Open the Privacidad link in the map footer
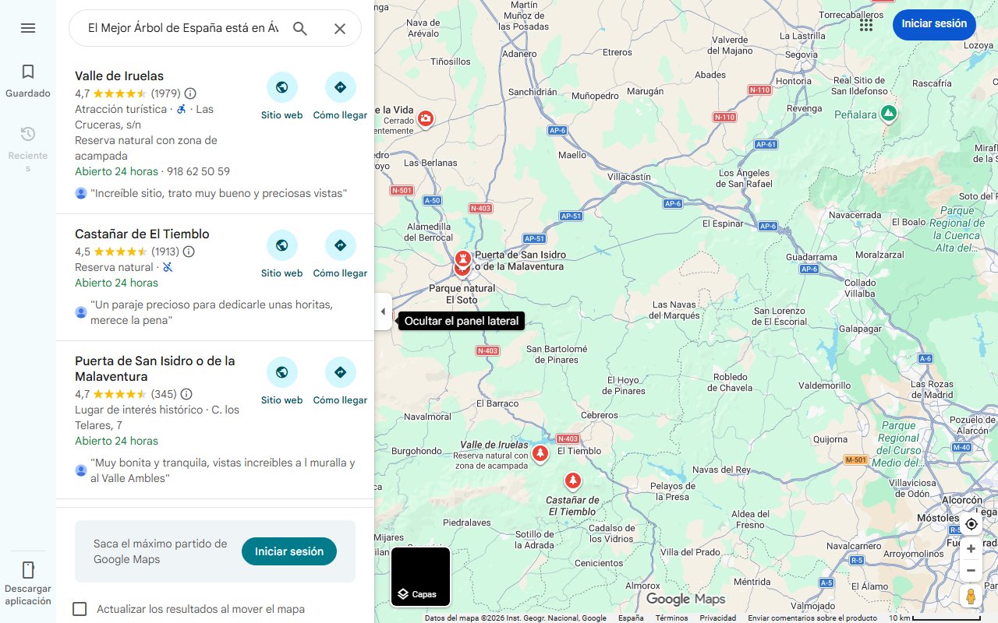Viewport: 998px width, 623px height. (717, 618)
